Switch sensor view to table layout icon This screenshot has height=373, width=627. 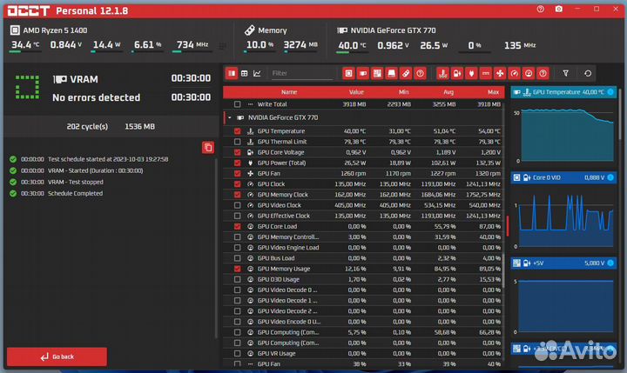click(245, 74)
